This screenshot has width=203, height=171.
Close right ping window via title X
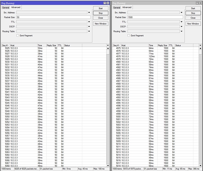click(200, 3)
